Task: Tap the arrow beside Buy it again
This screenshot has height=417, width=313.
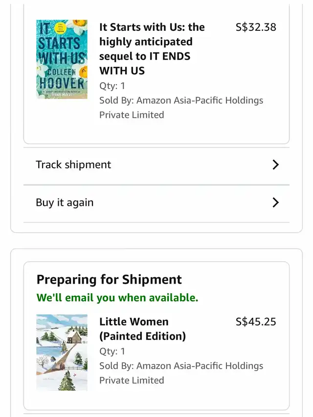Action: (x=276, y=202)
